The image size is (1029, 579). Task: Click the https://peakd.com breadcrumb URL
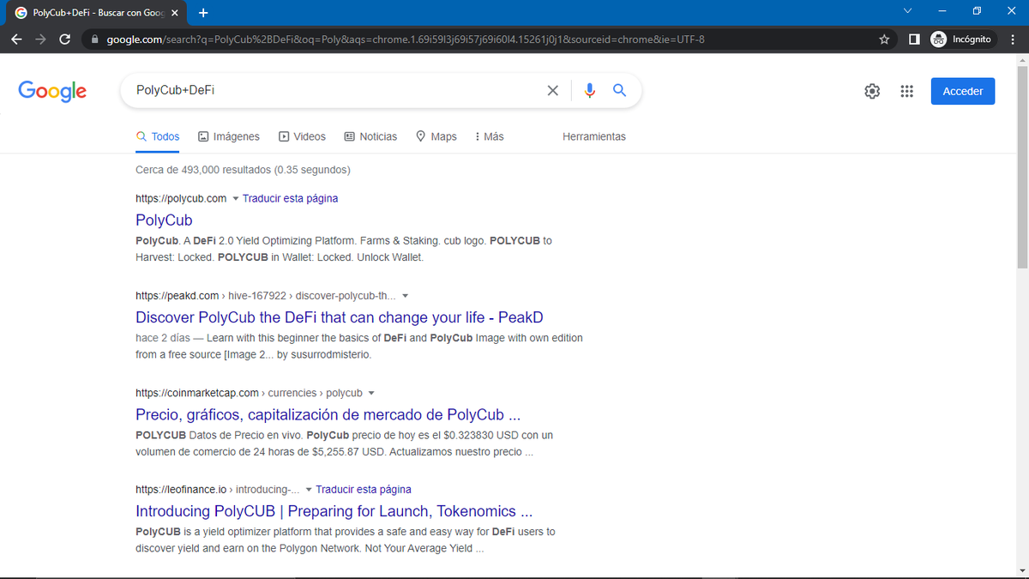click(266, 296)
